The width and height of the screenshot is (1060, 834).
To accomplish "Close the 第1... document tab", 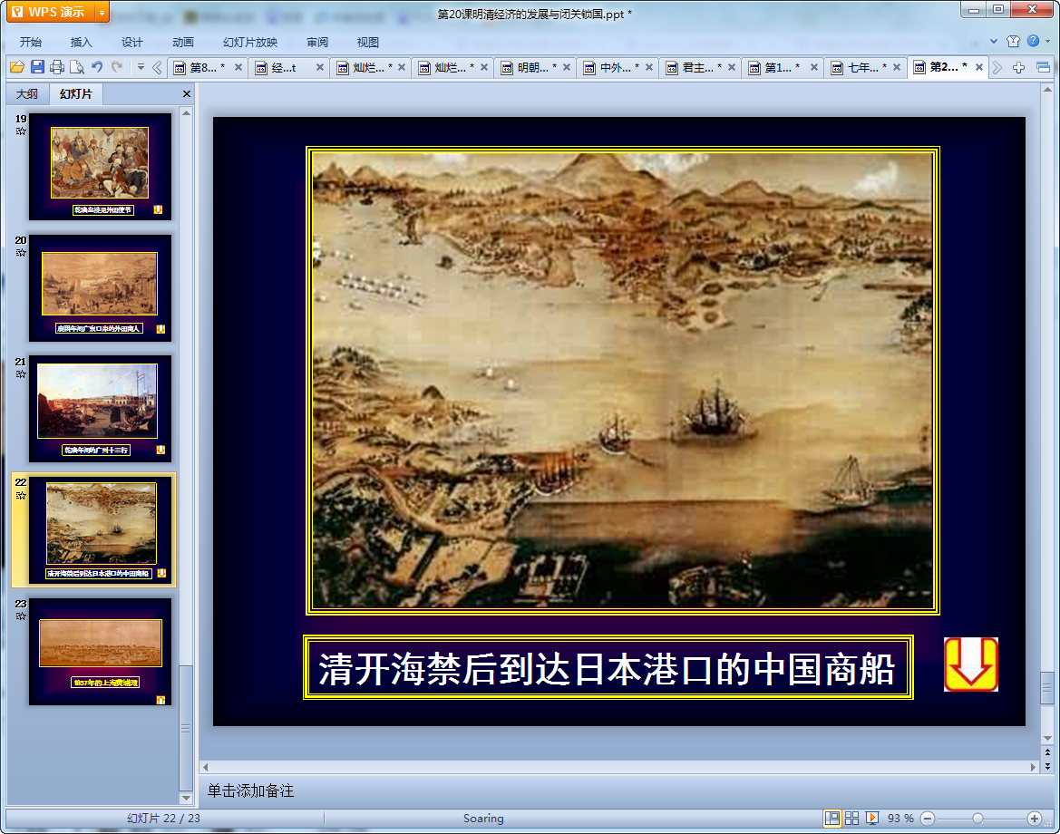I will coord(814,67).
